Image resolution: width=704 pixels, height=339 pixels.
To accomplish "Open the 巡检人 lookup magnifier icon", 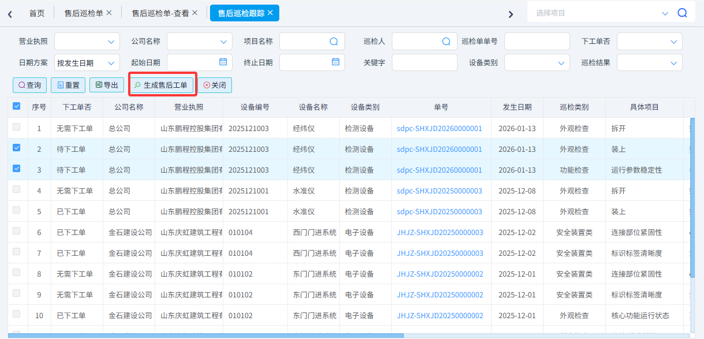I will [447, 41].
